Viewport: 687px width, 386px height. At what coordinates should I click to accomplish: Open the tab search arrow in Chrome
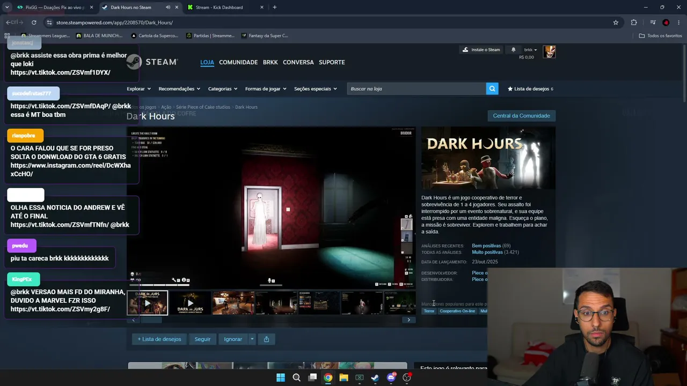pos(7,8)
